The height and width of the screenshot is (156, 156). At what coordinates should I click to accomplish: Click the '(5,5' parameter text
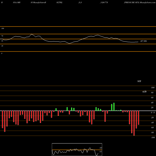point(80,2)
